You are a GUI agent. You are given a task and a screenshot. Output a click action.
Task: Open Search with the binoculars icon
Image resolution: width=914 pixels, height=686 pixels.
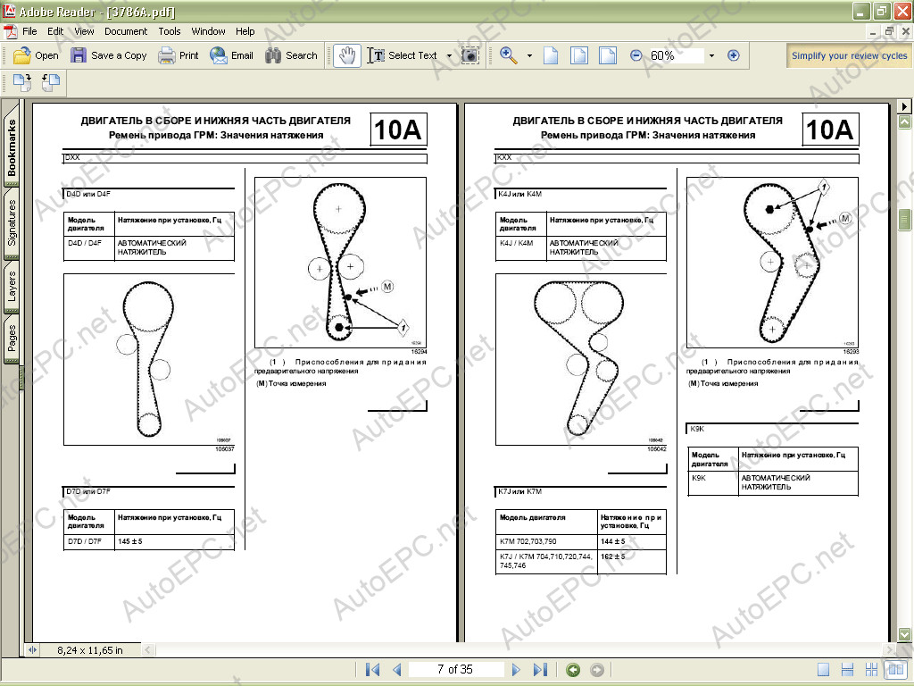pyautogui.click(x=292, y=55)
